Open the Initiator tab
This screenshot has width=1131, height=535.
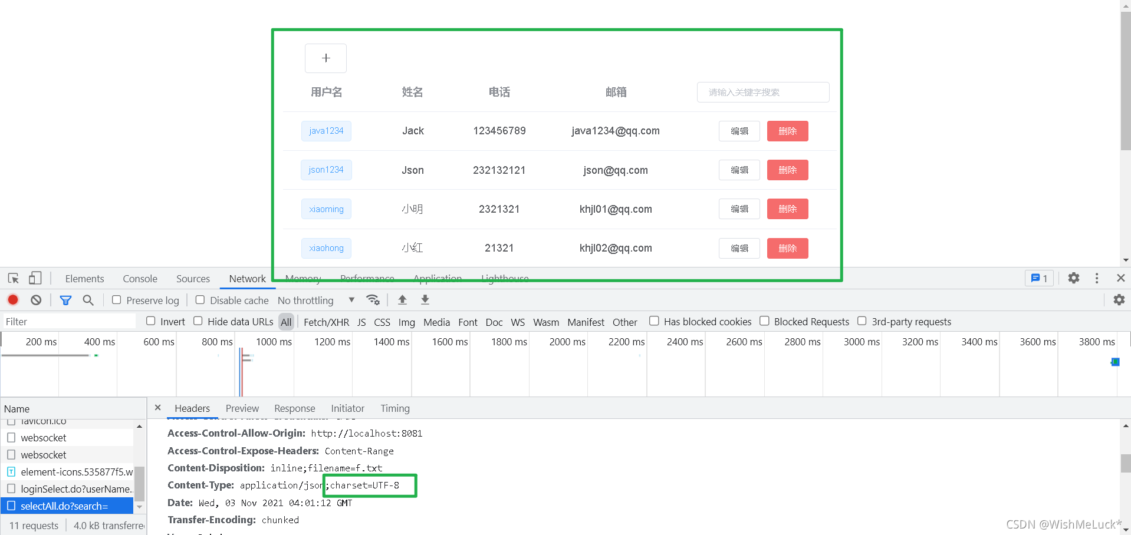347,408
